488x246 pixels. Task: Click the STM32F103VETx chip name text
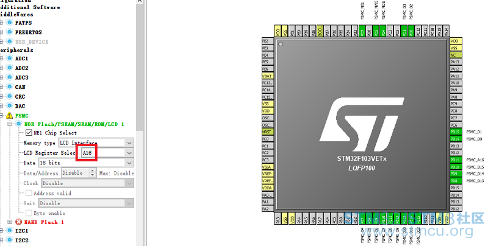coord(362,158)
